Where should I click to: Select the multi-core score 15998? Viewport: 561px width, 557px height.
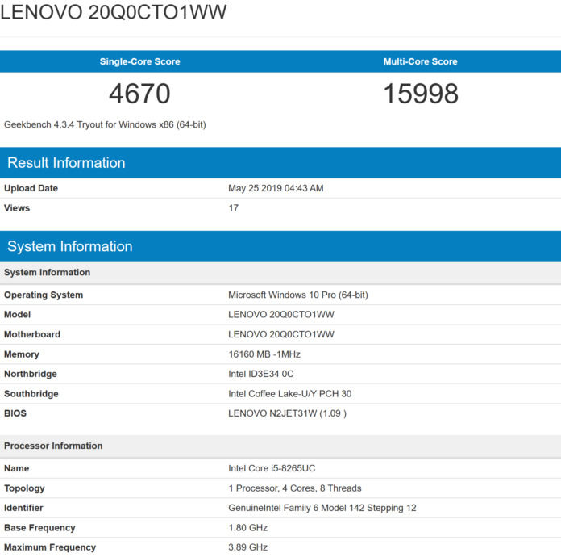(x=421, y=94)
